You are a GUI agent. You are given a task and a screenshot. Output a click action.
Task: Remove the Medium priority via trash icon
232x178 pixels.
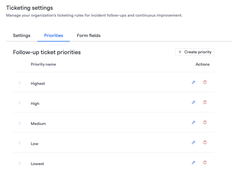(x=205, y=122)
